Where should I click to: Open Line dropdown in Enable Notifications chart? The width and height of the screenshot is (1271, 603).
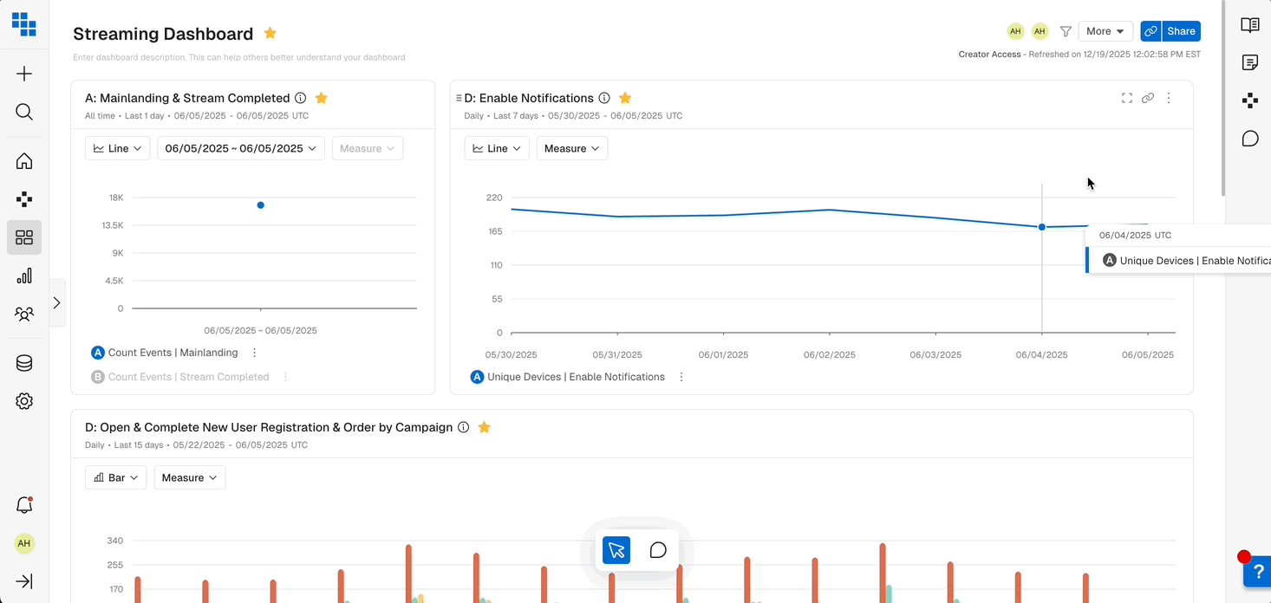pyautogui.click(x=497, y=148)
